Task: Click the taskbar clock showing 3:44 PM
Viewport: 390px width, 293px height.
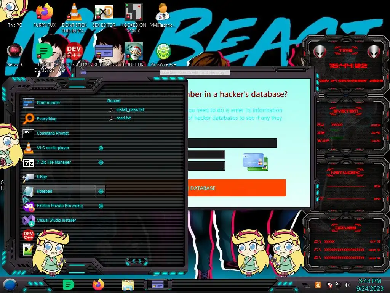Action: click(x=370, y=285)
